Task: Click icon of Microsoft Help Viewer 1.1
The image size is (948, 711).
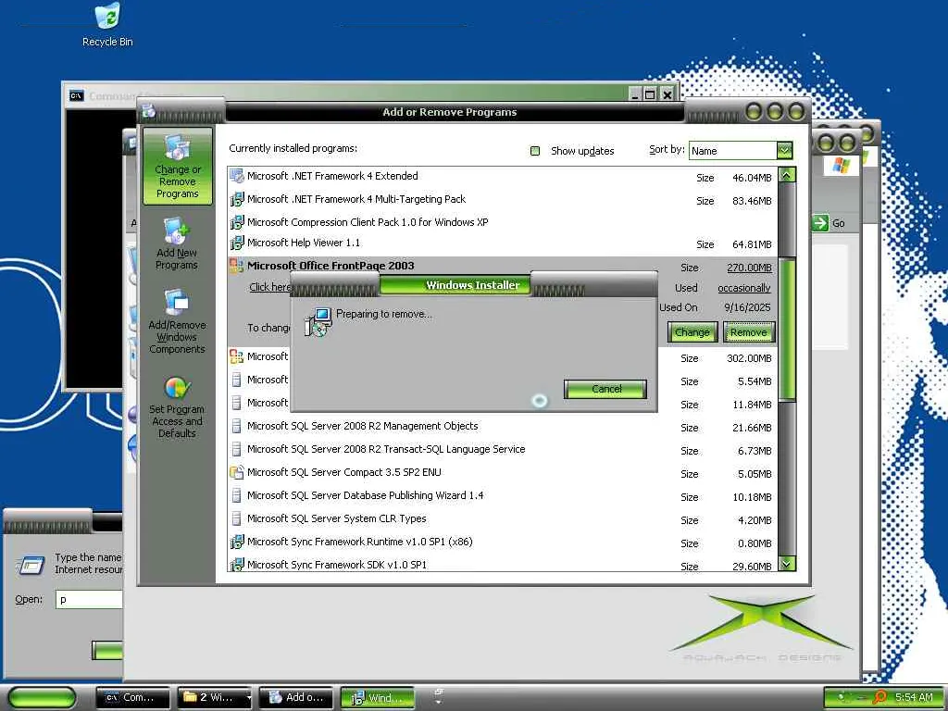Action: click(x=236, y=243)
